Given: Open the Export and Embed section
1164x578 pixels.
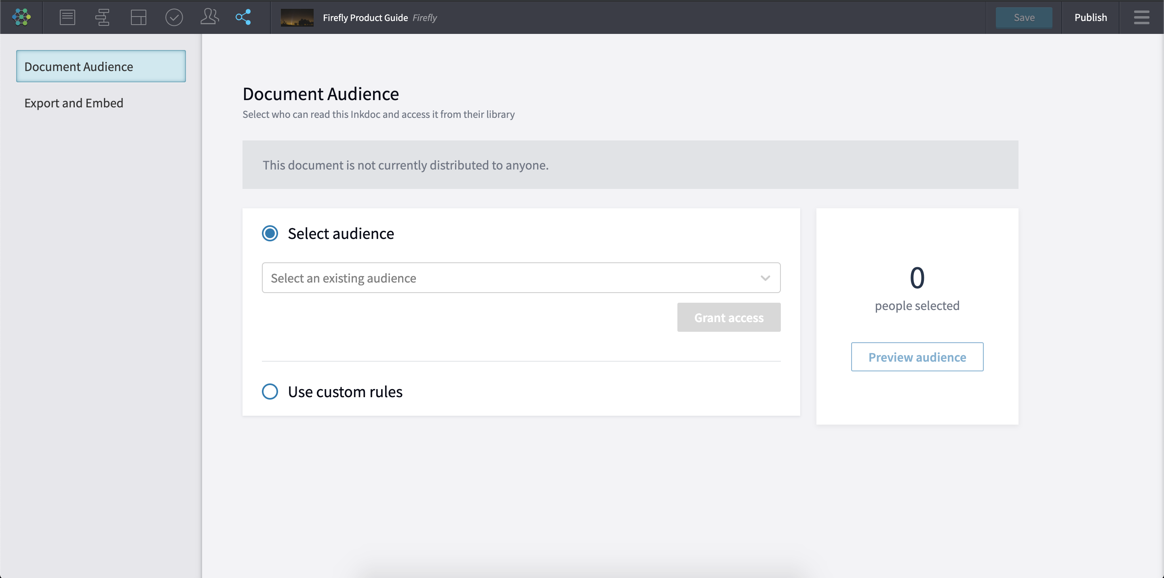Looking at the screenshot, I should pyautogui.click(x=74, y=103).
